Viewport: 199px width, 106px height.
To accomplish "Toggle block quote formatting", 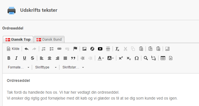I will 73,58.
